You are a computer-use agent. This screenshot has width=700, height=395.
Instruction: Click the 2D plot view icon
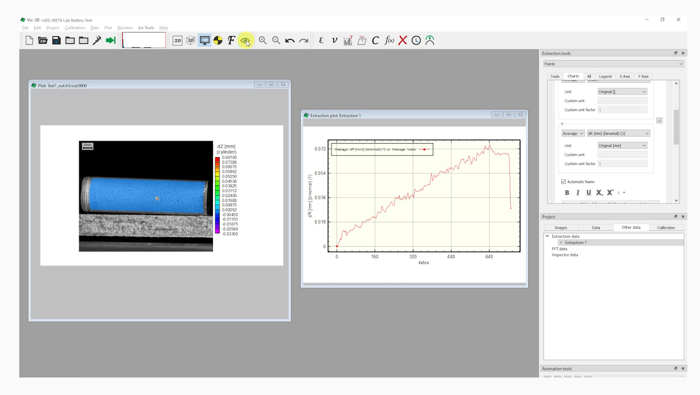pyautogui.click(x=177, y=40)
